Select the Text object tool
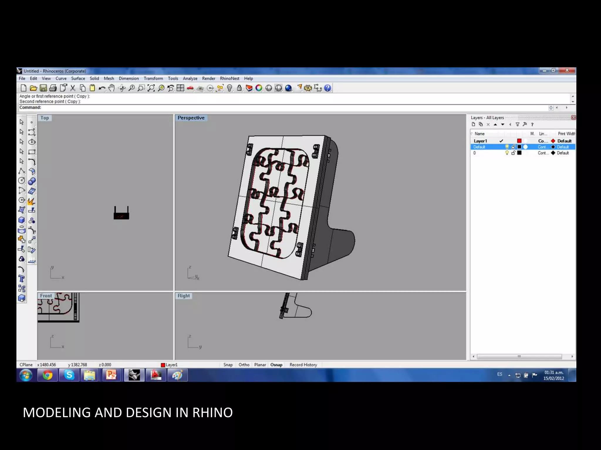This screenshot has height=450, width=601. [x=21, y=279]
